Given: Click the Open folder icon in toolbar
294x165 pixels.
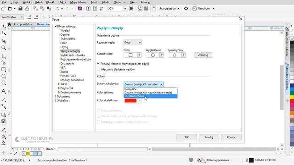Looking at the screenshot, I should (10, 8).
